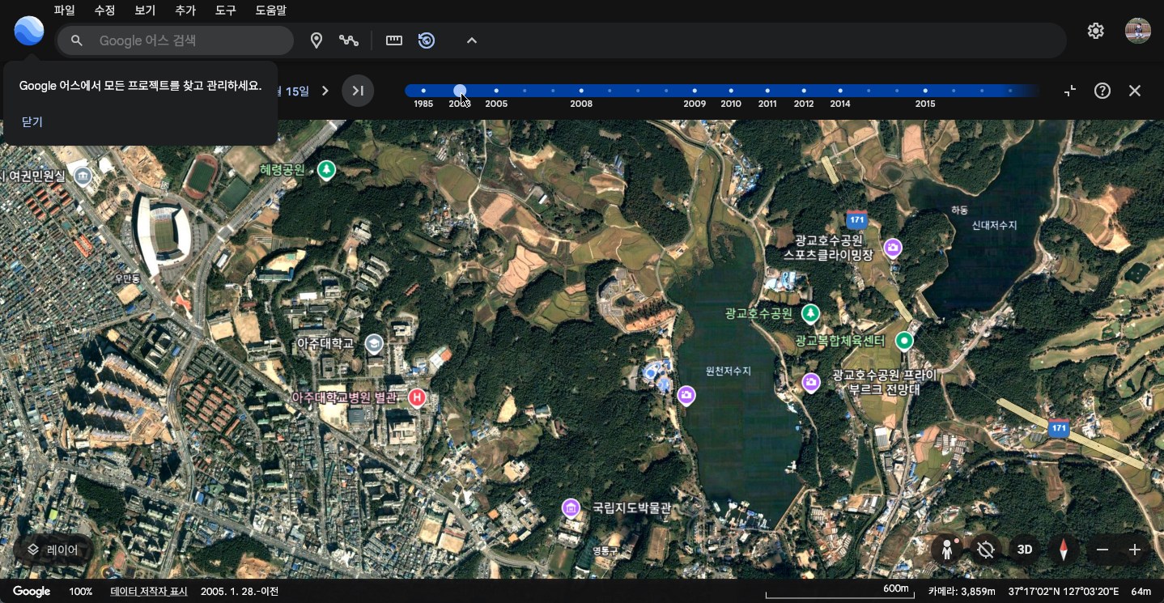
Task: Open the 수정 menu
Action: [104, 11]
